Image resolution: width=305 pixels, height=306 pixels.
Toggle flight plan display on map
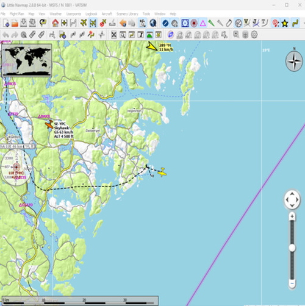295,23
